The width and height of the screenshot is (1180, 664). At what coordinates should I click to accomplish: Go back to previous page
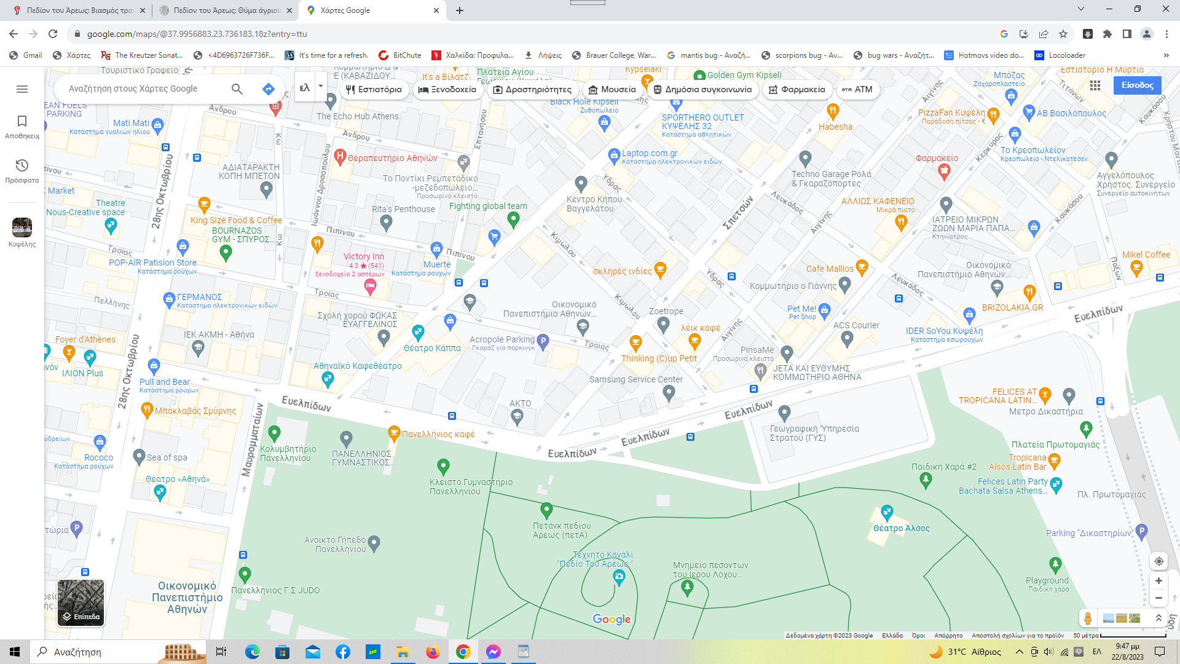(x=14, y=34)
